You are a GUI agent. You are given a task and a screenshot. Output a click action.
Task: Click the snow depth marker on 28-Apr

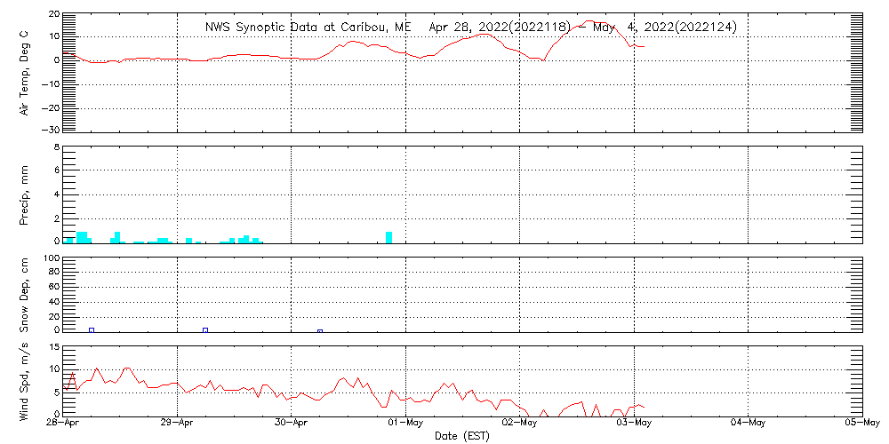92,329
